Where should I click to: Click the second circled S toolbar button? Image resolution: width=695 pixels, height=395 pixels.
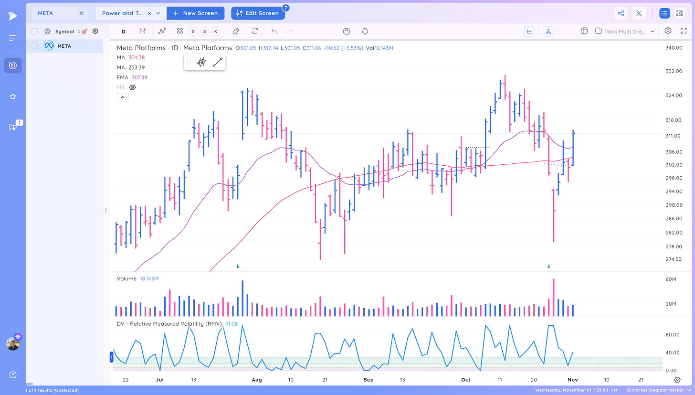click(205, 31)
